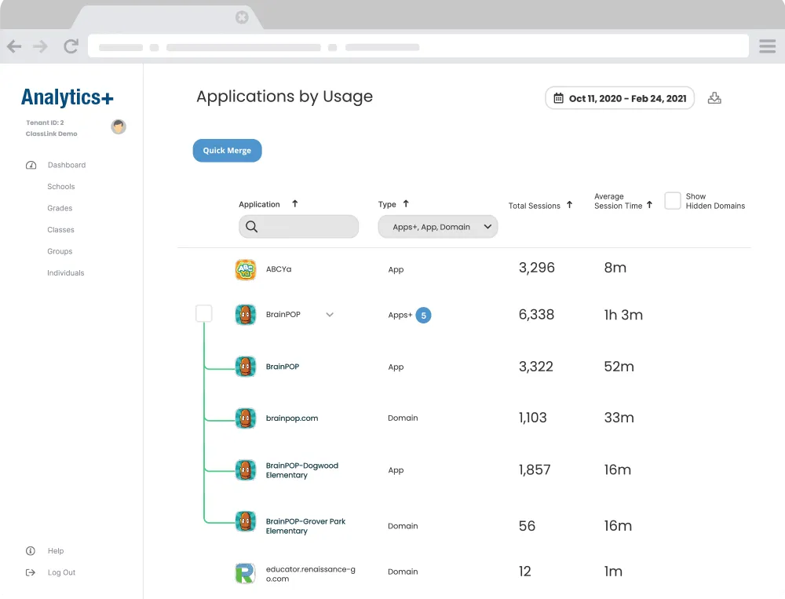Select BrainPOP-Dogwood Elementary name
Screen dimensions: 785x599
302,470
